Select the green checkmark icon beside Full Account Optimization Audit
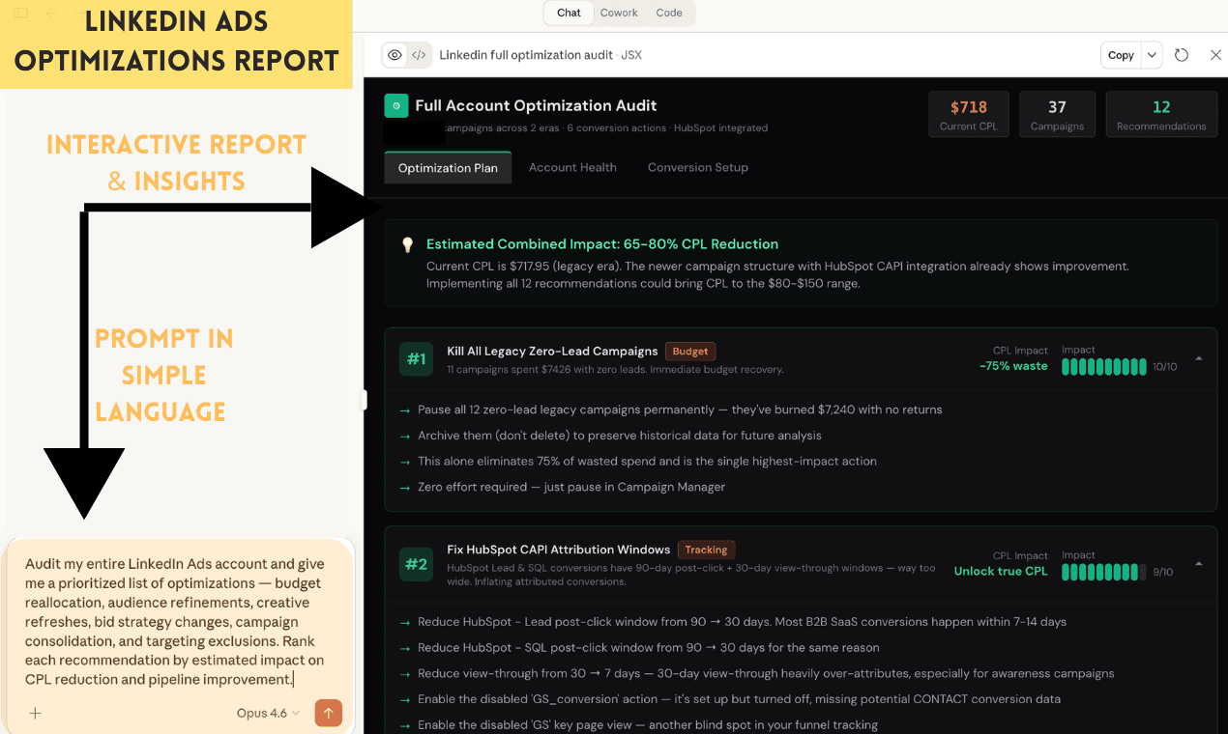The image size is (1228, 734). pyautogui.click(x=396, y=104)
